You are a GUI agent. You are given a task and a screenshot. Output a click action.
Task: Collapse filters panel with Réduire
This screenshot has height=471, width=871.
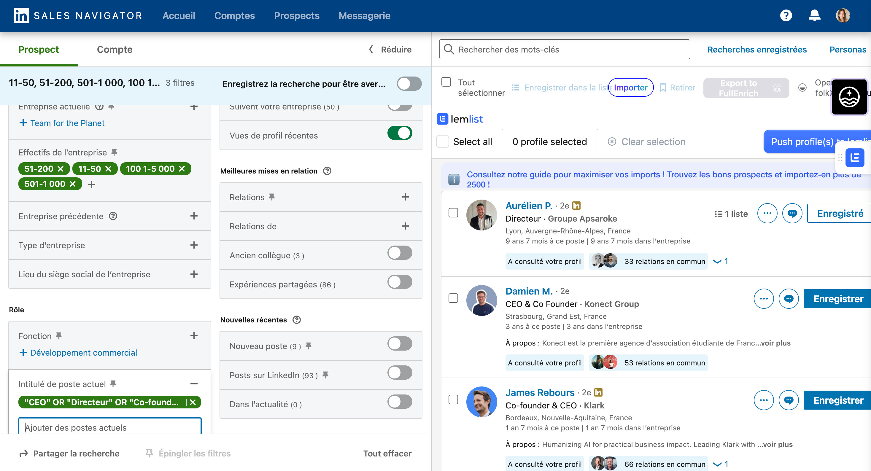(x=390, y=49)
